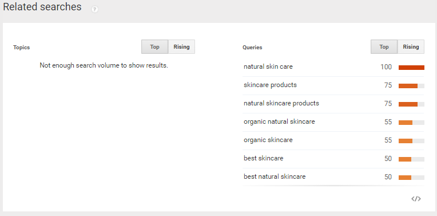Click the score bar beside organic skincare
Screen dimensions: 437x216
click(x=411, y=141)
